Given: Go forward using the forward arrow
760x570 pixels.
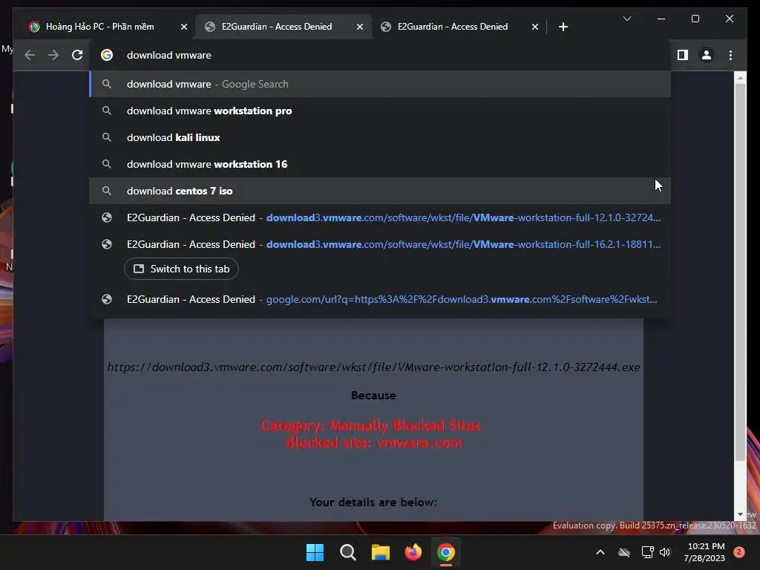Looking at the screenshot, I should pos(53,55).
